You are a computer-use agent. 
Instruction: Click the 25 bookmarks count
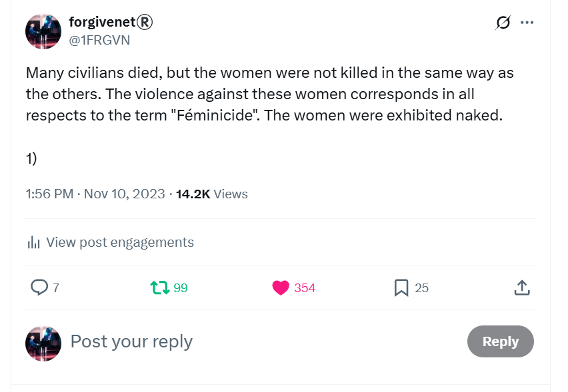(x=421, y=288)
